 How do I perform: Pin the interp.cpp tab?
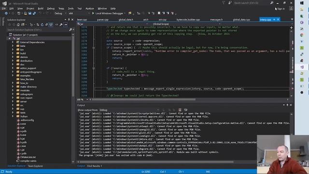[274, 19]
